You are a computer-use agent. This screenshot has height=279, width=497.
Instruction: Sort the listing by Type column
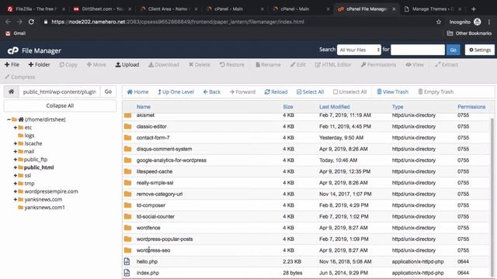click(x=398, y=107)
